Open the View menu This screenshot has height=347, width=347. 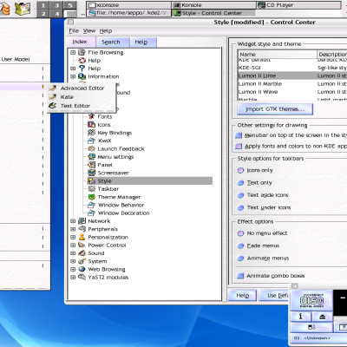coord(89,31)
